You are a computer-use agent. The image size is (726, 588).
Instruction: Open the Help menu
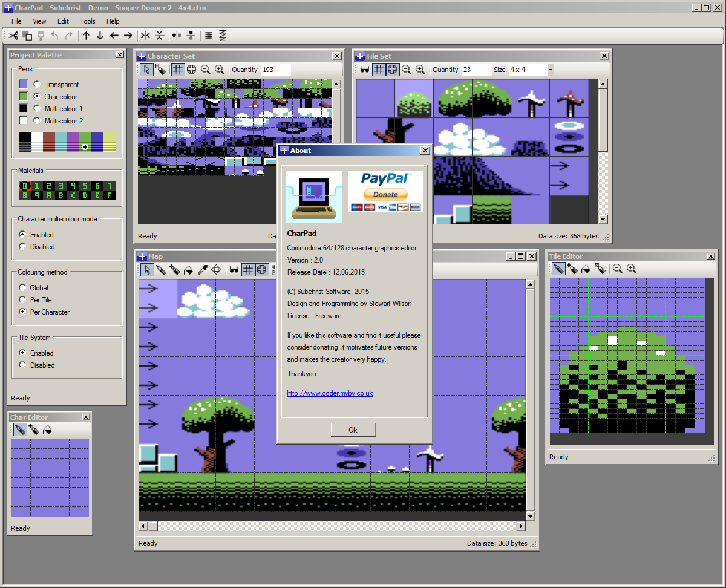pyautogui.click(x=113, y=21)
